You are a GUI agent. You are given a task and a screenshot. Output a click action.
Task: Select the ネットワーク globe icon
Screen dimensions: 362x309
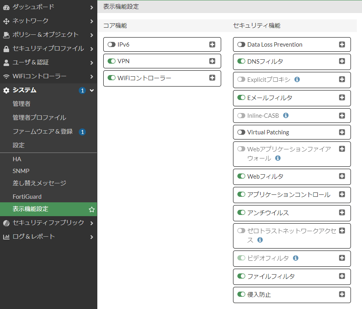(6, 21)
